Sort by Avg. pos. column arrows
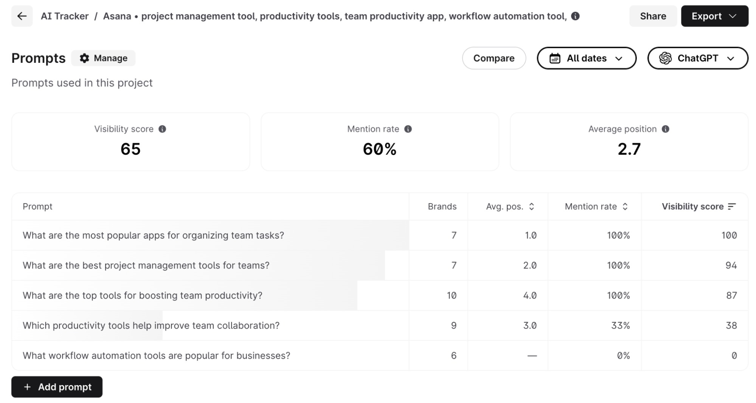 531,207
